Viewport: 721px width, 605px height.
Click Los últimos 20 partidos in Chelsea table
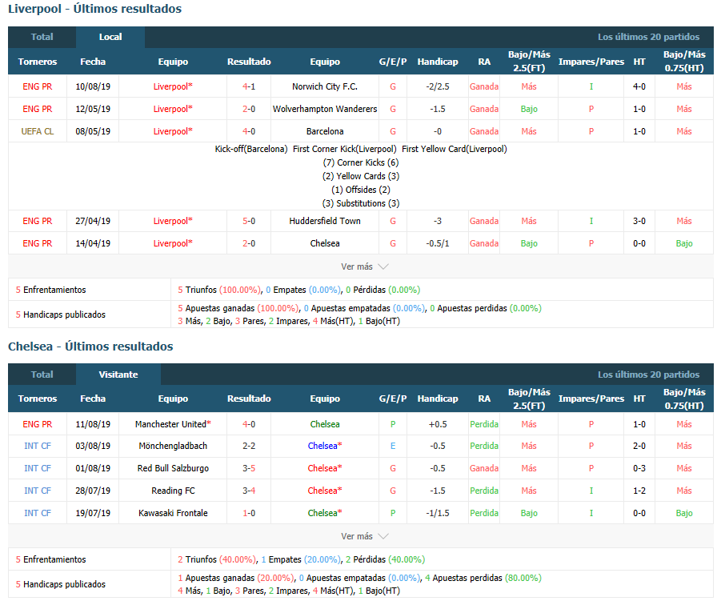pyautogui.click(x=648, y=375)
